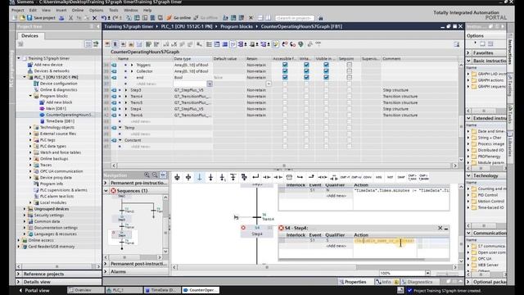
Task: Click the first icon in block editor toolbar
Action: 107,44
